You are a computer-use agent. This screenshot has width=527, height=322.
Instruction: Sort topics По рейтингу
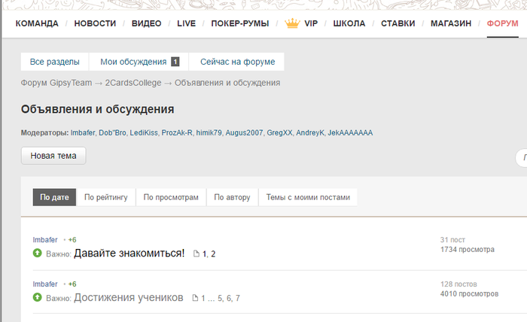[x=106, y=197]
